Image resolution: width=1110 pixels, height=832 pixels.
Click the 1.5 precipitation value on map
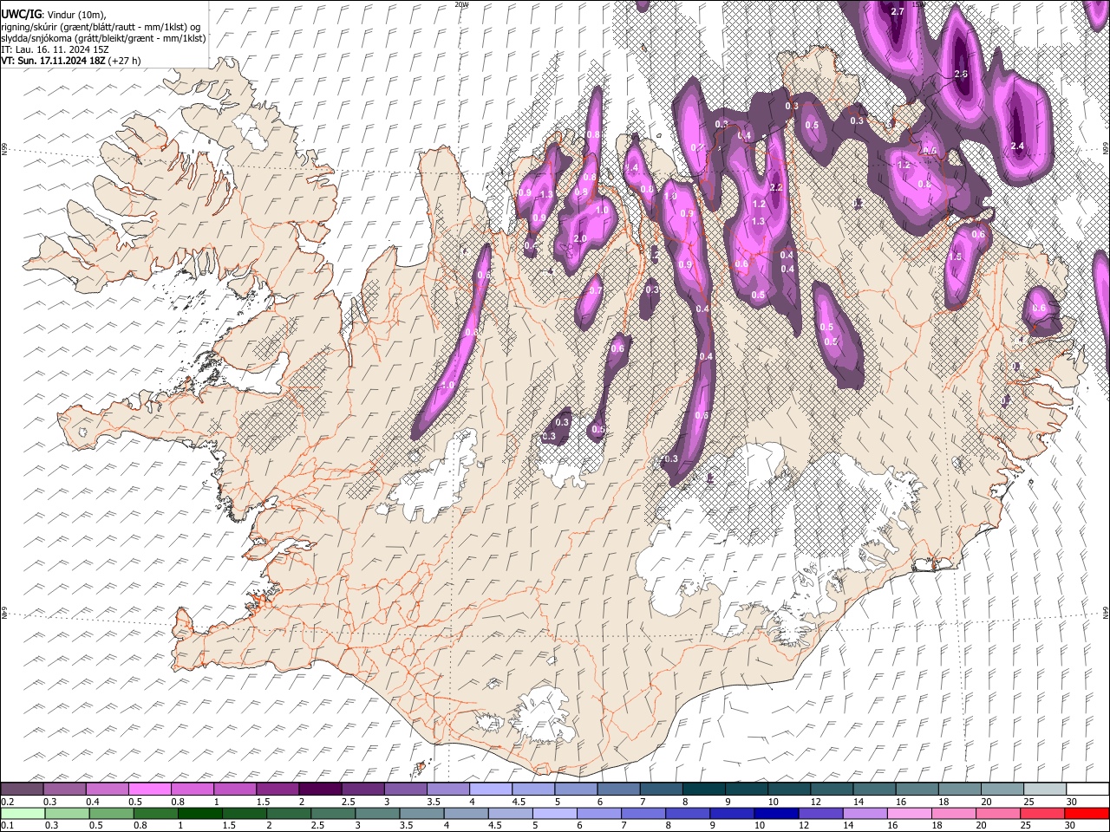pyautogui.click(x=956, y=257)
